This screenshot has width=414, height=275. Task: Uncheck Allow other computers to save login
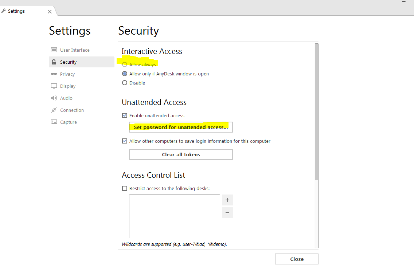click(125, 141)
